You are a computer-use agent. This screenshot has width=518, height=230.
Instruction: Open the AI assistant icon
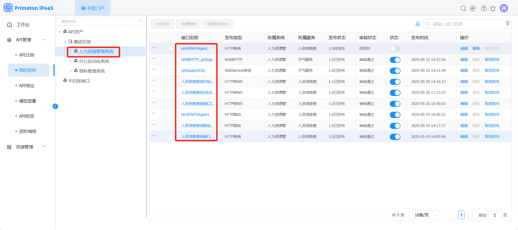[x=473, y=8]
